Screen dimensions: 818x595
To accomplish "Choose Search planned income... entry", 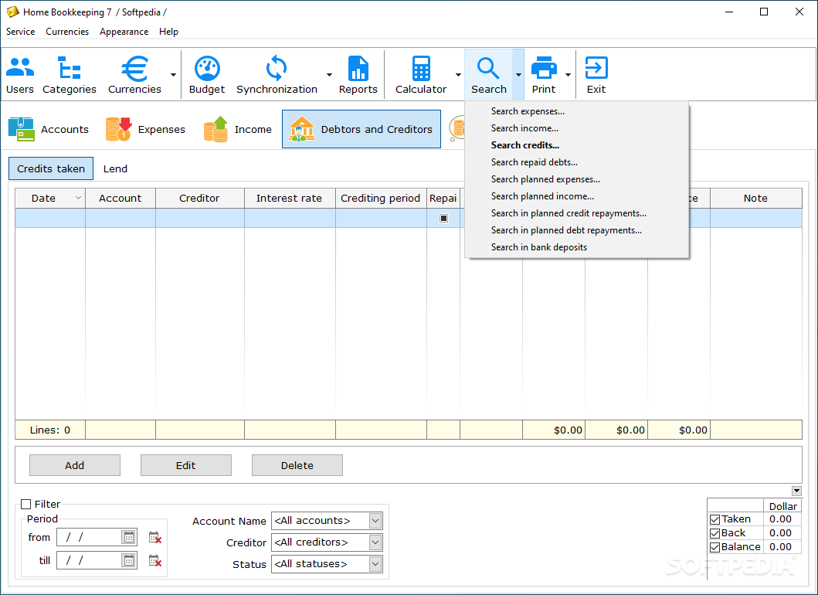I will click(577, 196).
